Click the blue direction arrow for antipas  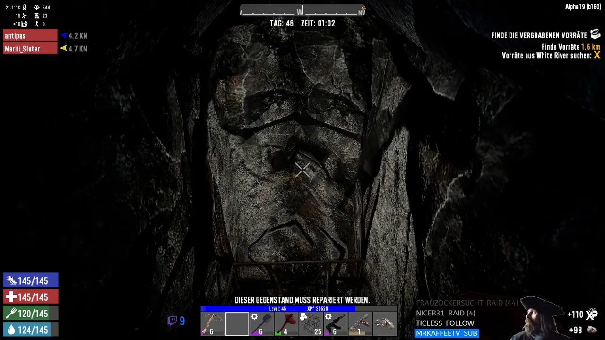[x=63, y=35]
